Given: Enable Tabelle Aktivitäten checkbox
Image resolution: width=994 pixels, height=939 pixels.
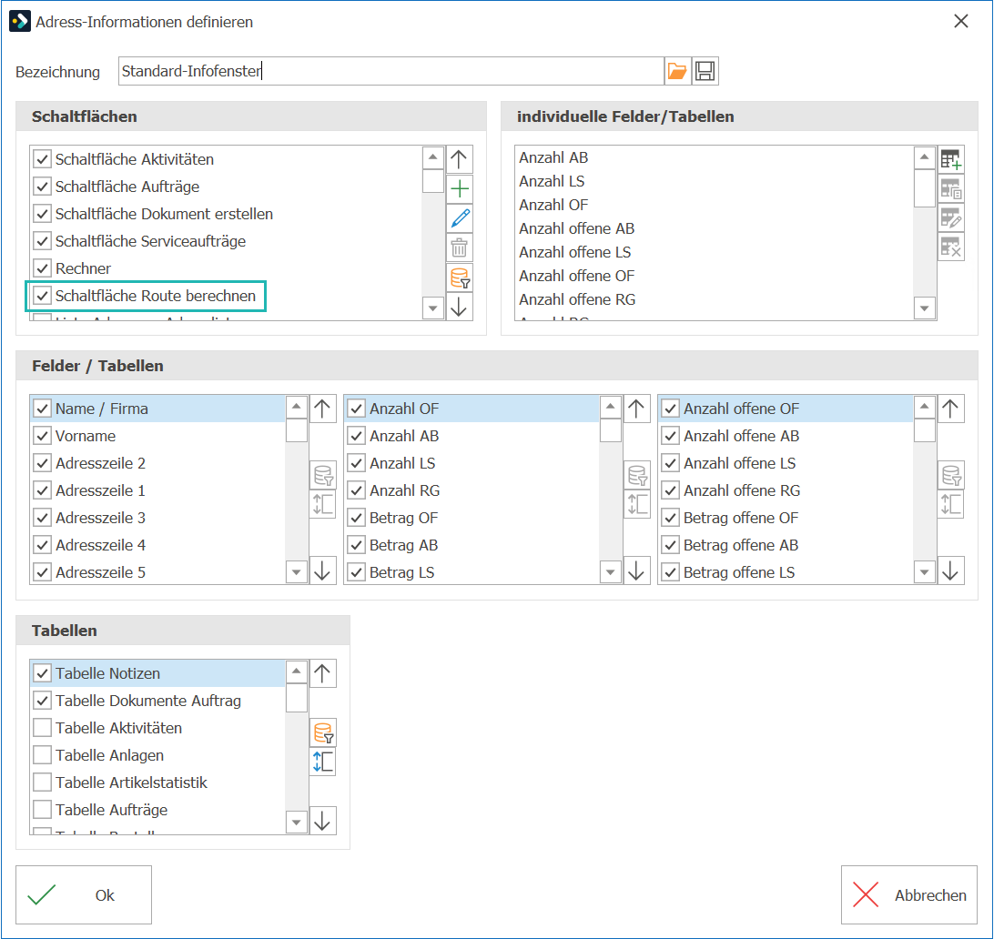Looking at the screenshot, I should 43,728.
